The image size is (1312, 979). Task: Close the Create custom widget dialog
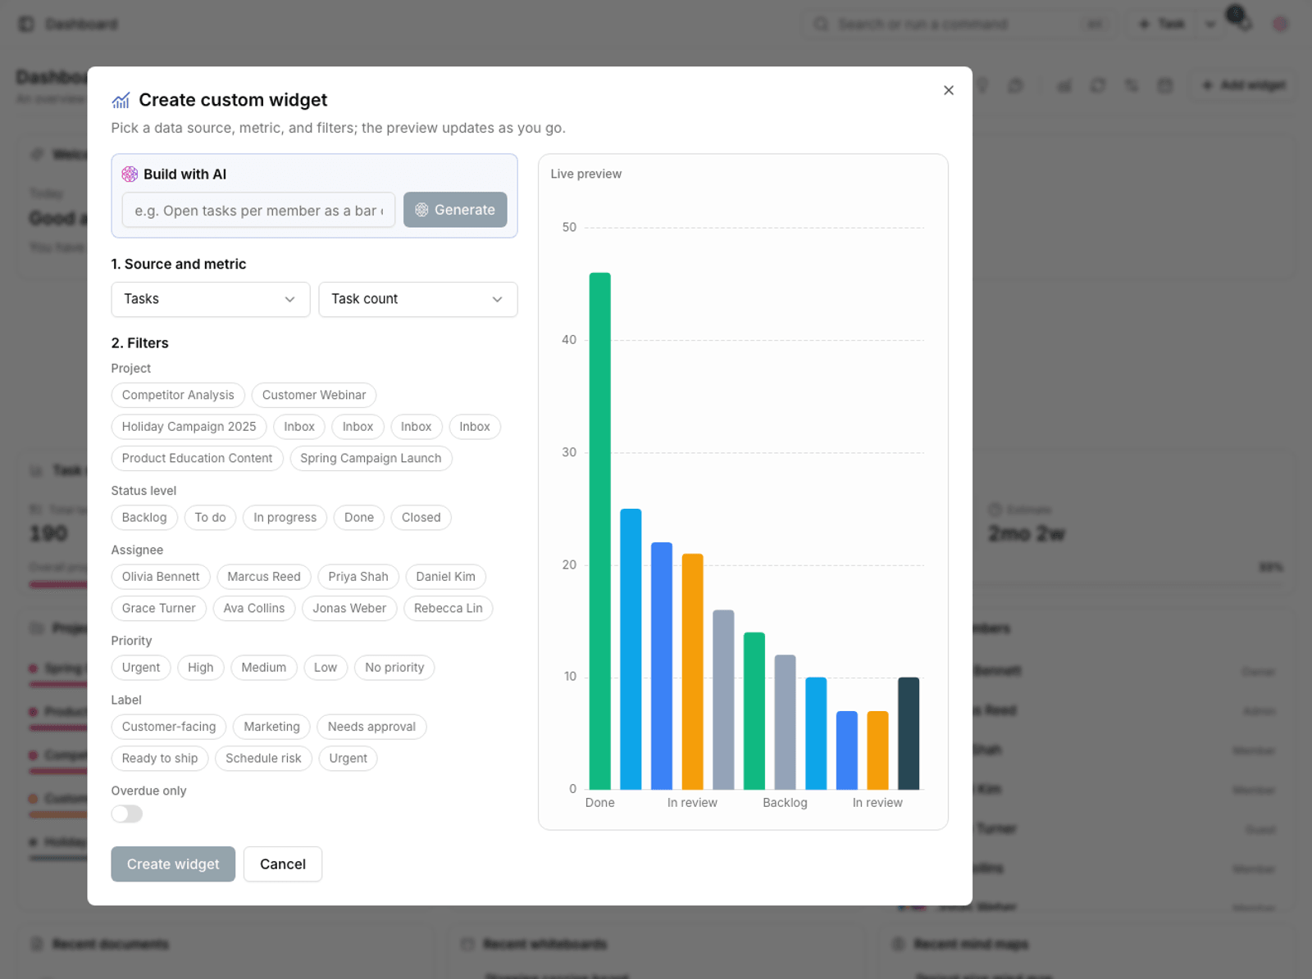tap(949, 90)
